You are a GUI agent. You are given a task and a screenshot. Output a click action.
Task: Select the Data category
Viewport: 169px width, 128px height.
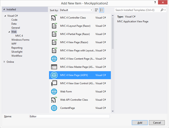pos(14,24)
